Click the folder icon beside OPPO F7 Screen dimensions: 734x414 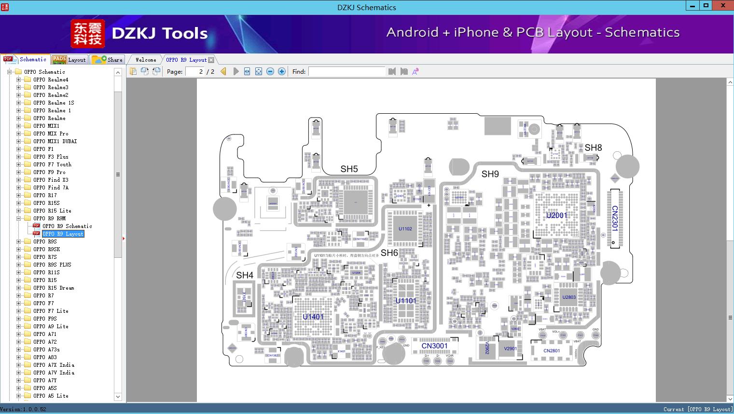coord(28,303)
